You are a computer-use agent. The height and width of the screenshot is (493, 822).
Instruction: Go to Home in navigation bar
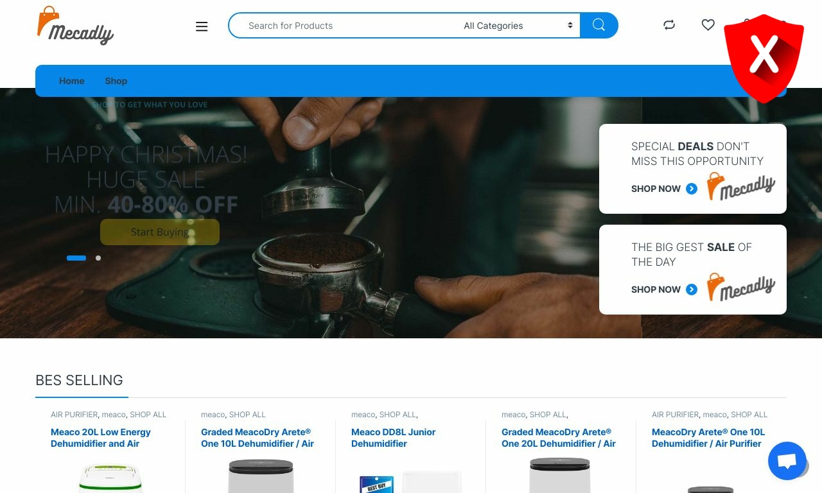[x=72, y=81]
